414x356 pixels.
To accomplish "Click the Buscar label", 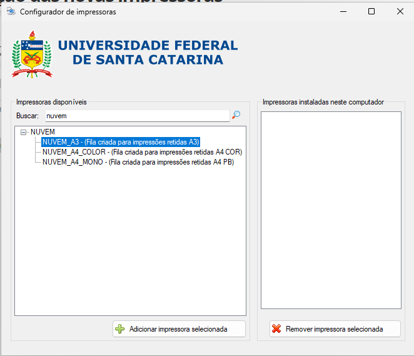I will (x=28, y=116).
